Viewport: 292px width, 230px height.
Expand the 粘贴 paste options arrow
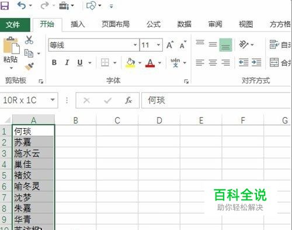pos(11,68)
